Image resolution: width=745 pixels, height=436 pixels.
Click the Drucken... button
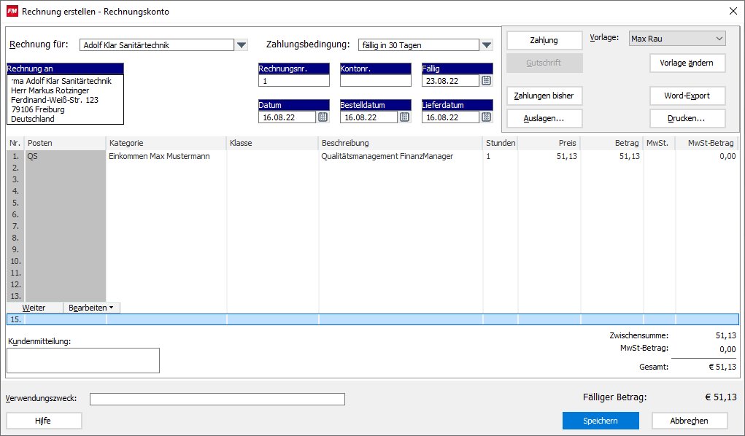687,118
